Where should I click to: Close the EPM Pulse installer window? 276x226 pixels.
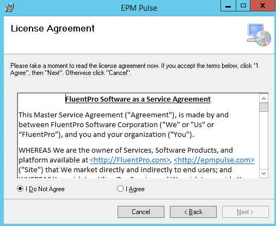(262, 6)
